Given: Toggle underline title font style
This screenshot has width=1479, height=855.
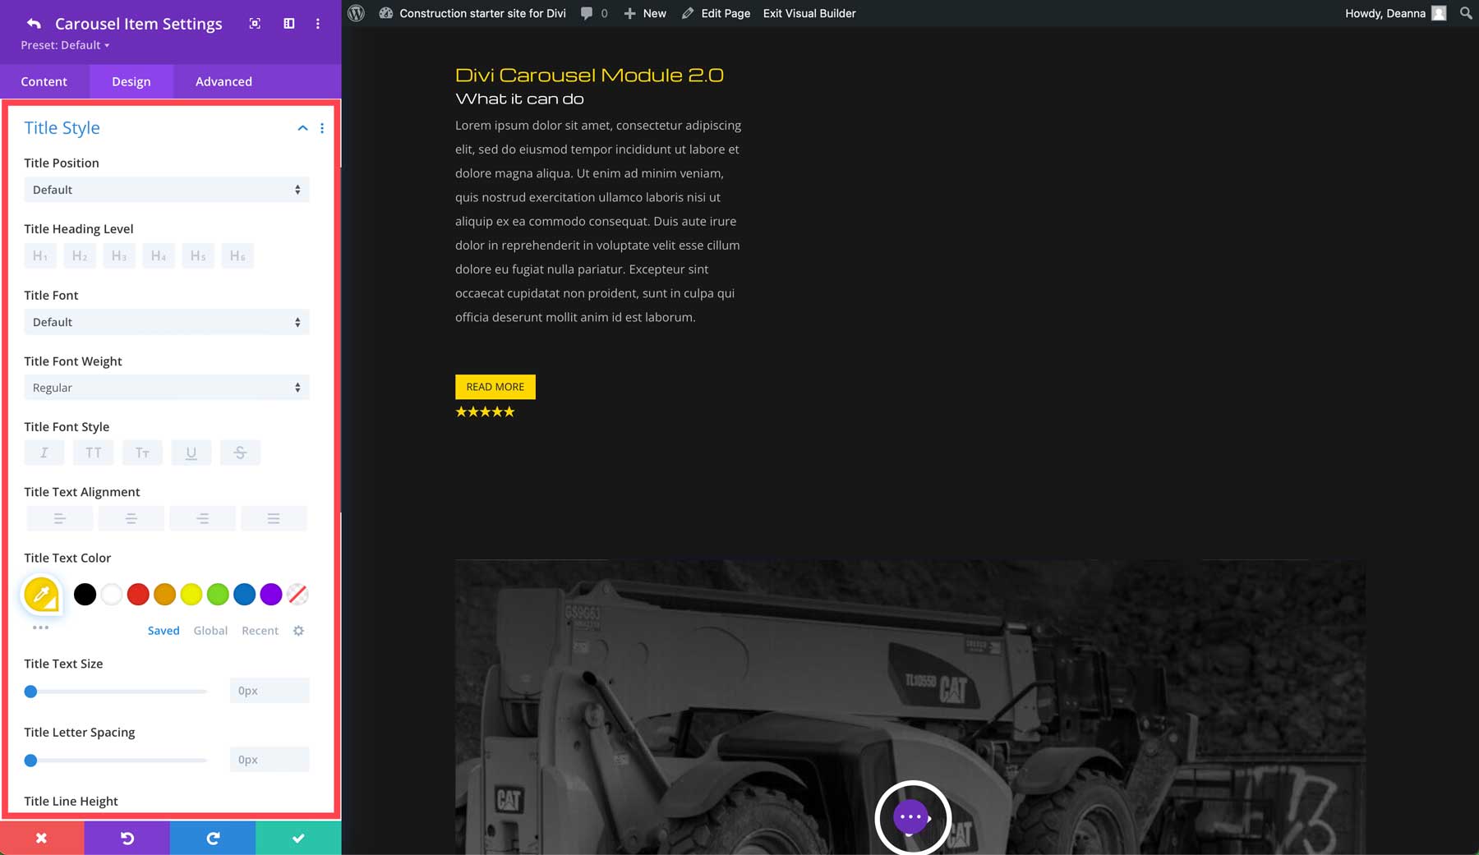Looking at the screenshot, I should pyautogui.click(x=191, y=453).
